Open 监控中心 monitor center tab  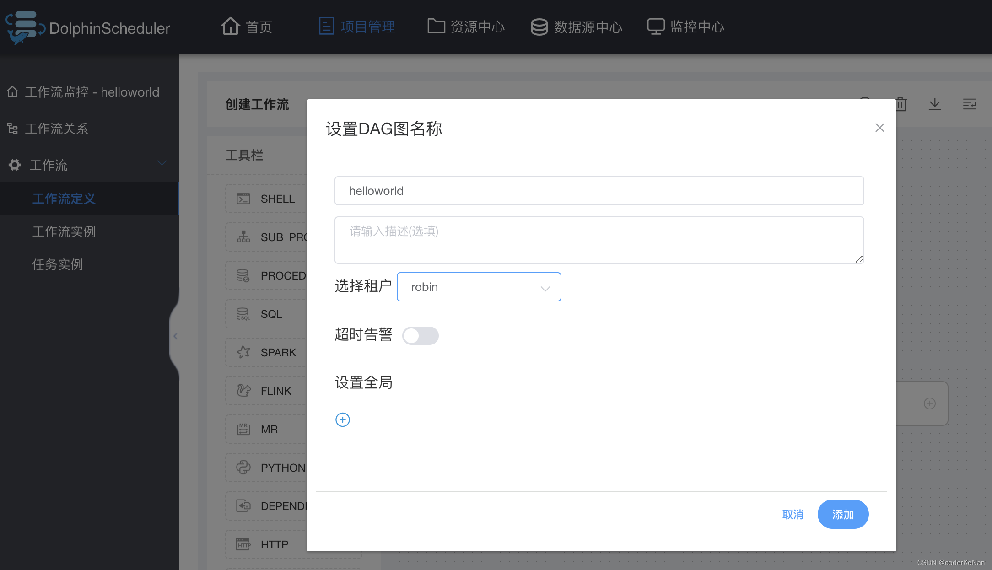coord(685,27)
